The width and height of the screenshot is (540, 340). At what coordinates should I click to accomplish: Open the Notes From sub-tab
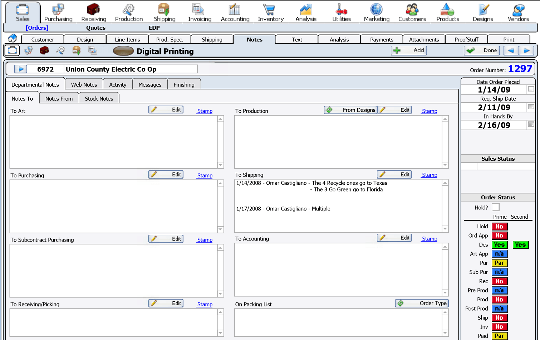click(x=59, y=98)
